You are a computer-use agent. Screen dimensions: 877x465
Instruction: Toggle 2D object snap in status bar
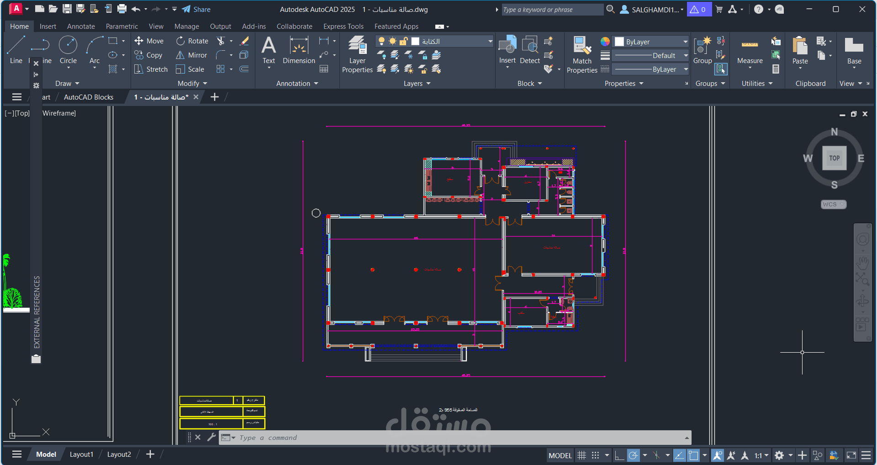click(x=693, y=455)
